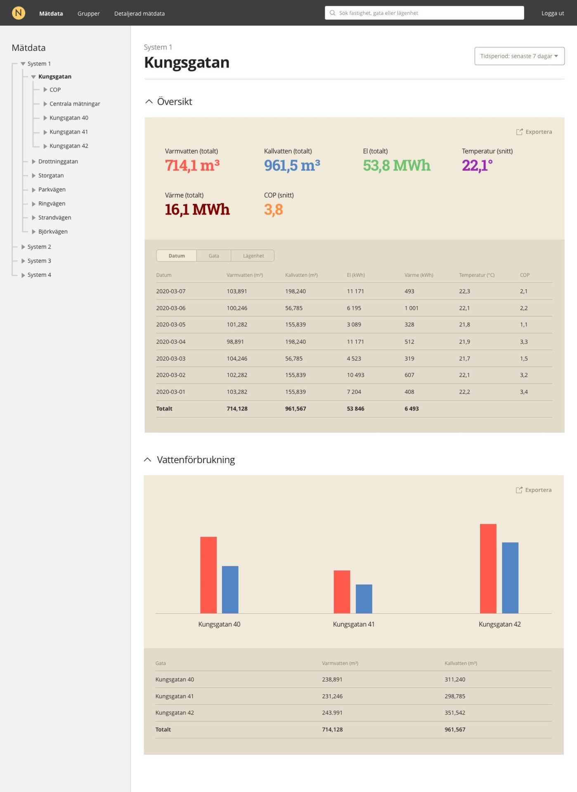Switch table view to Lägenhet
The width and height of the screenshot is (577, 792).
(253, 256)
